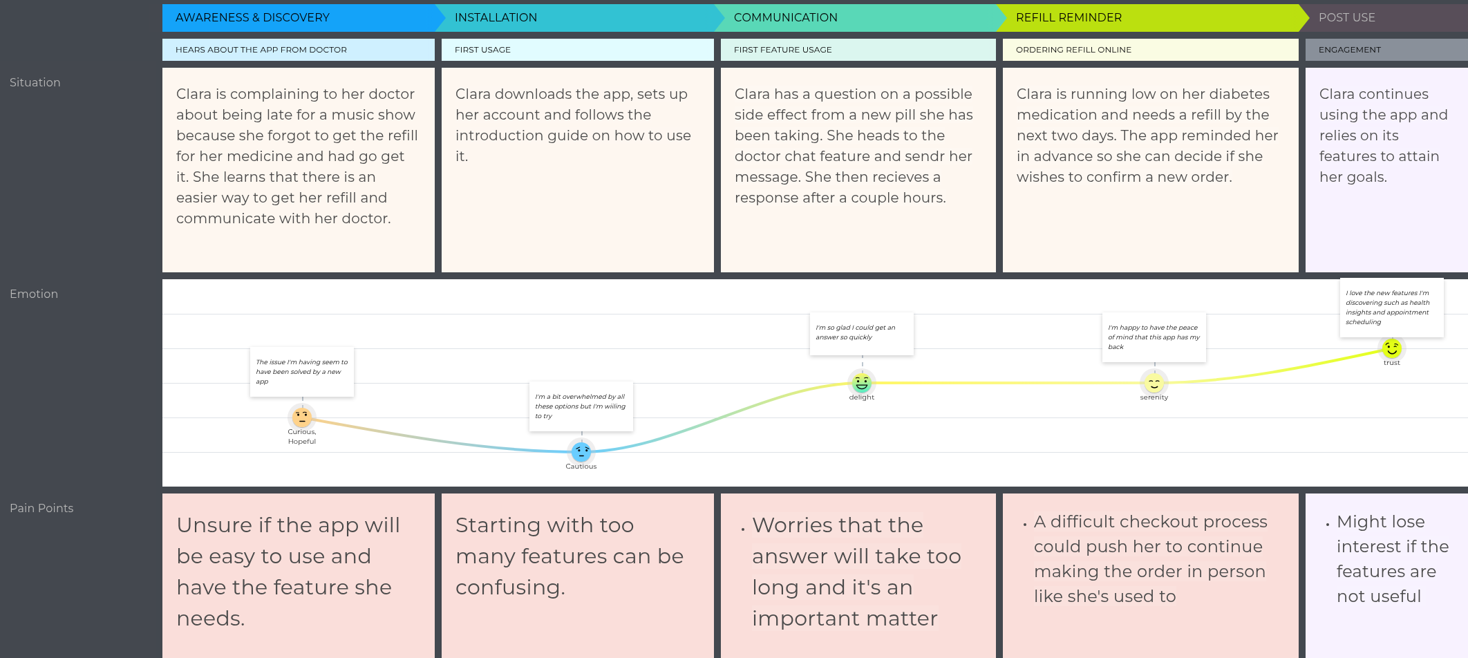Select the 'Clara downloads the app' situation card

coord(577,169)
